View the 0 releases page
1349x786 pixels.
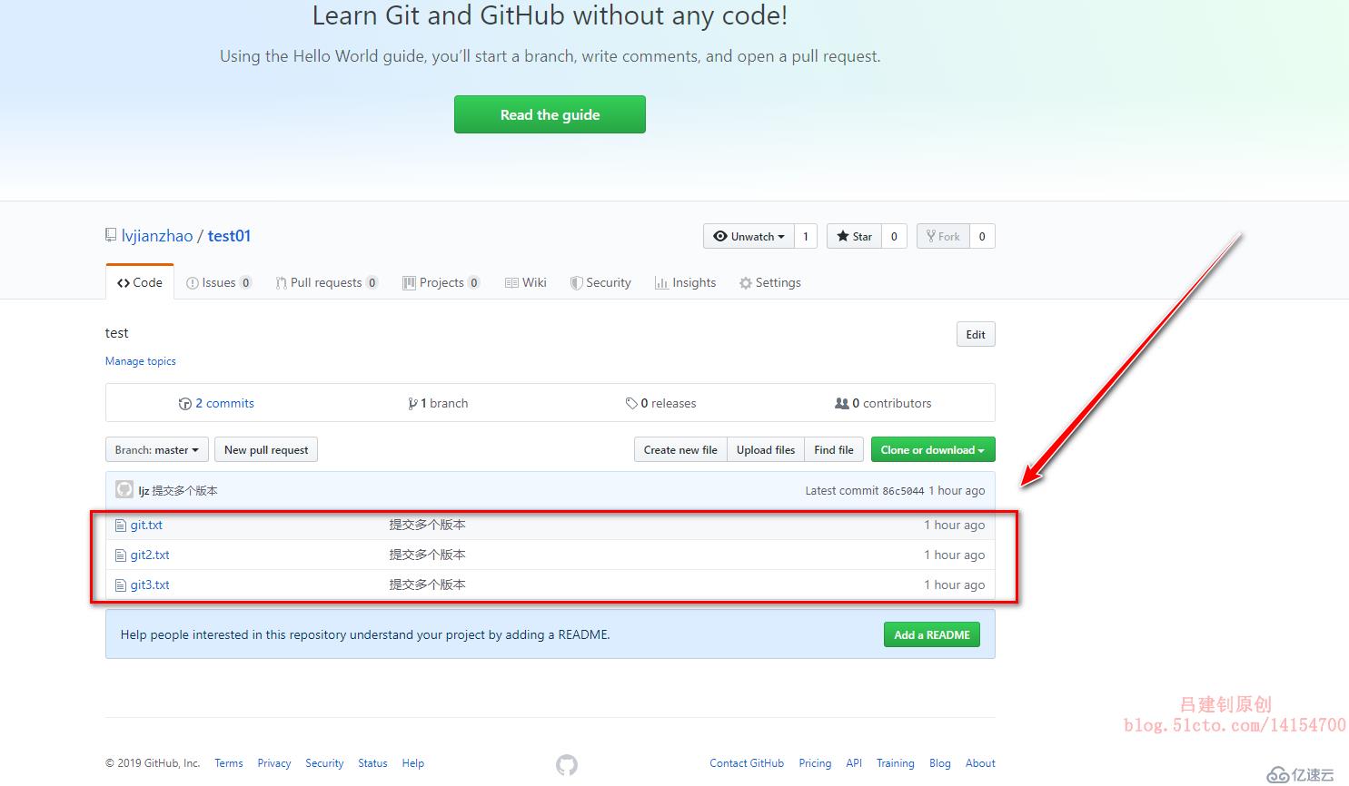pos(660,403)
